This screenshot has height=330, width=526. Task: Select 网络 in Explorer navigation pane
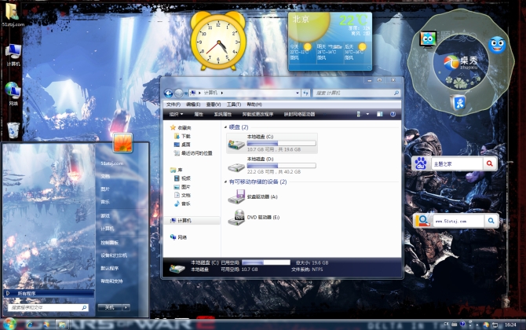click(x=178, y=237)
